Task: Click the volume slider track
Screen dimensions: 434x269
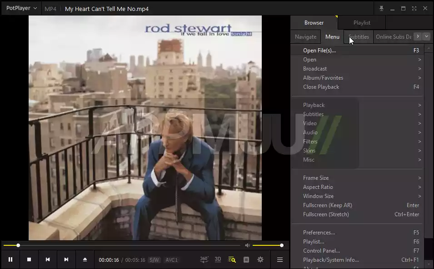Action: tap(268, 245)
